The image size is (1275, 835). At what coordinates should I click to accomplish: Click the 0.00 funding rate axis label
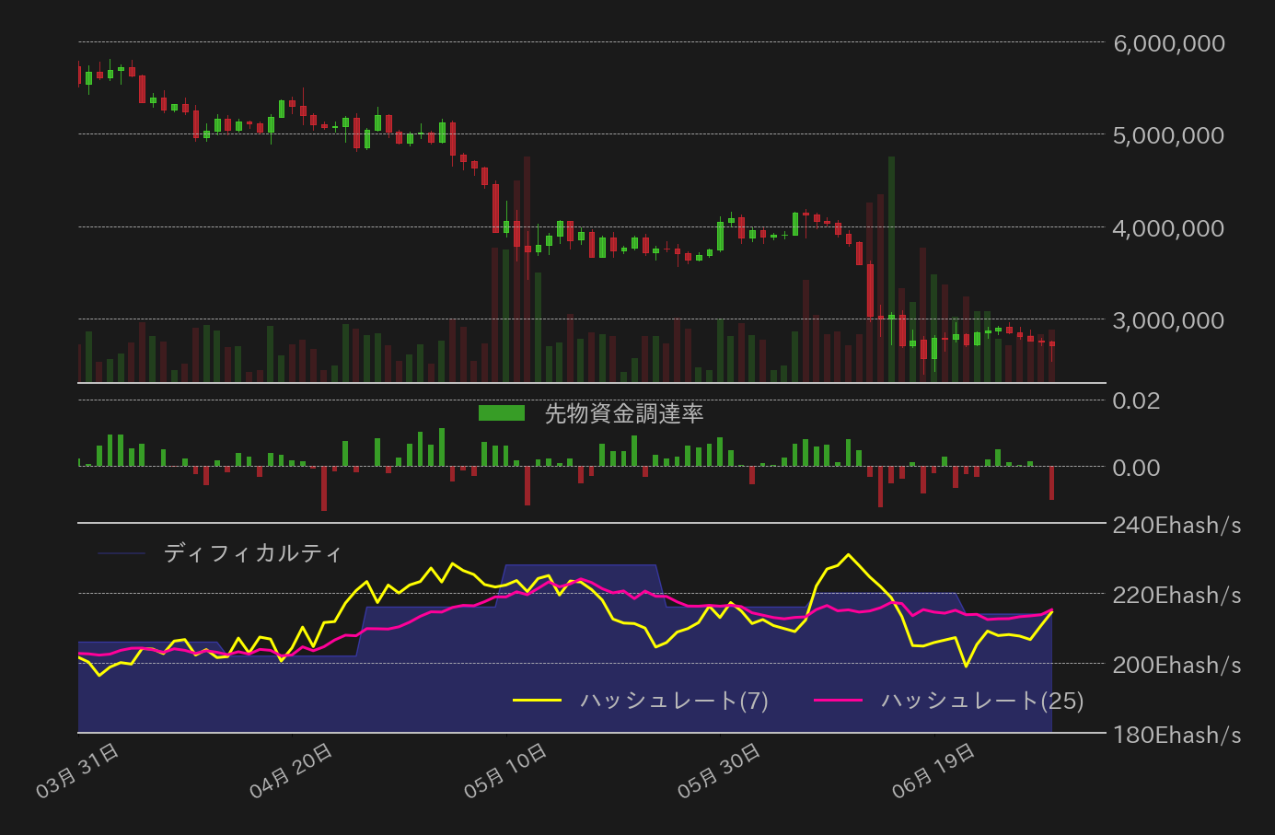[x=1136, y=468]
